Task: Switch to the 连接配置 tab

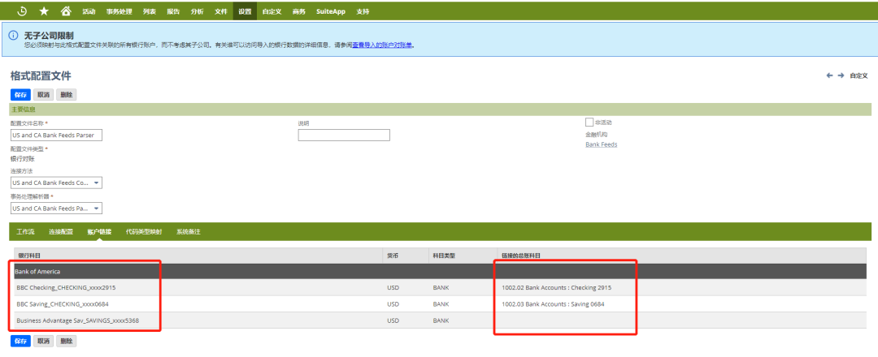Action: click(x=60, y=231)
